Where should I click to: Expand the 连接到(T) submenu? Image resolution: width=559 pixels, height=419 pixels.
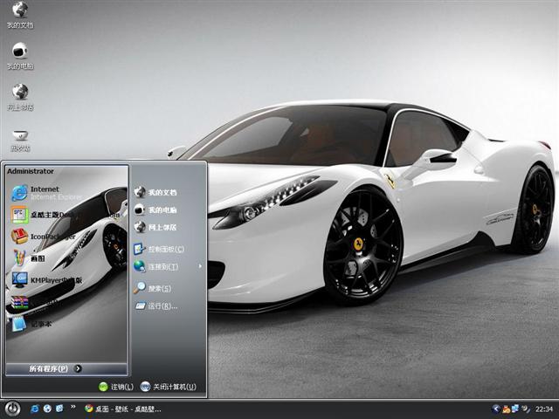(x=162, y=266)
